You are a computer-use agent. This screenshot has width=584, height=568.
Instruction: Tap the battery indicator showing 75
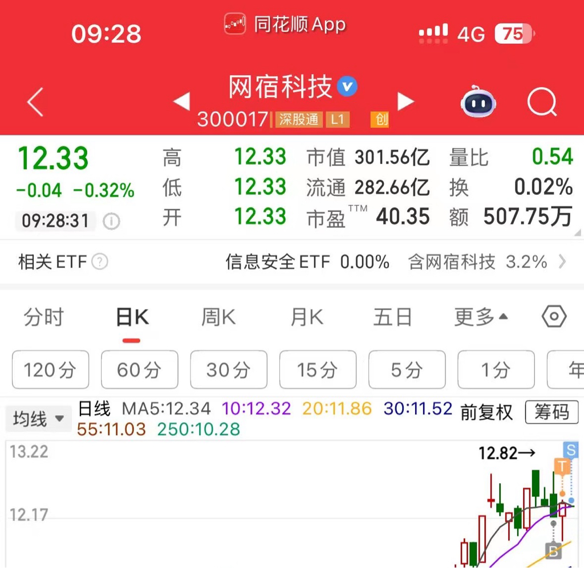click(x=514, y=34)
